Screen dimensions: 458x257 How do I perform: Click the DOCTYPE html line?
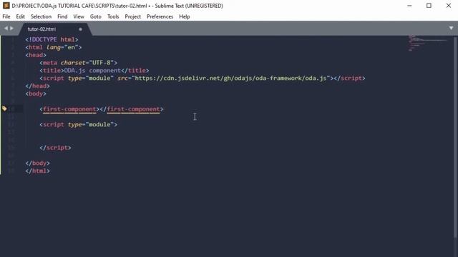point(52,39)
